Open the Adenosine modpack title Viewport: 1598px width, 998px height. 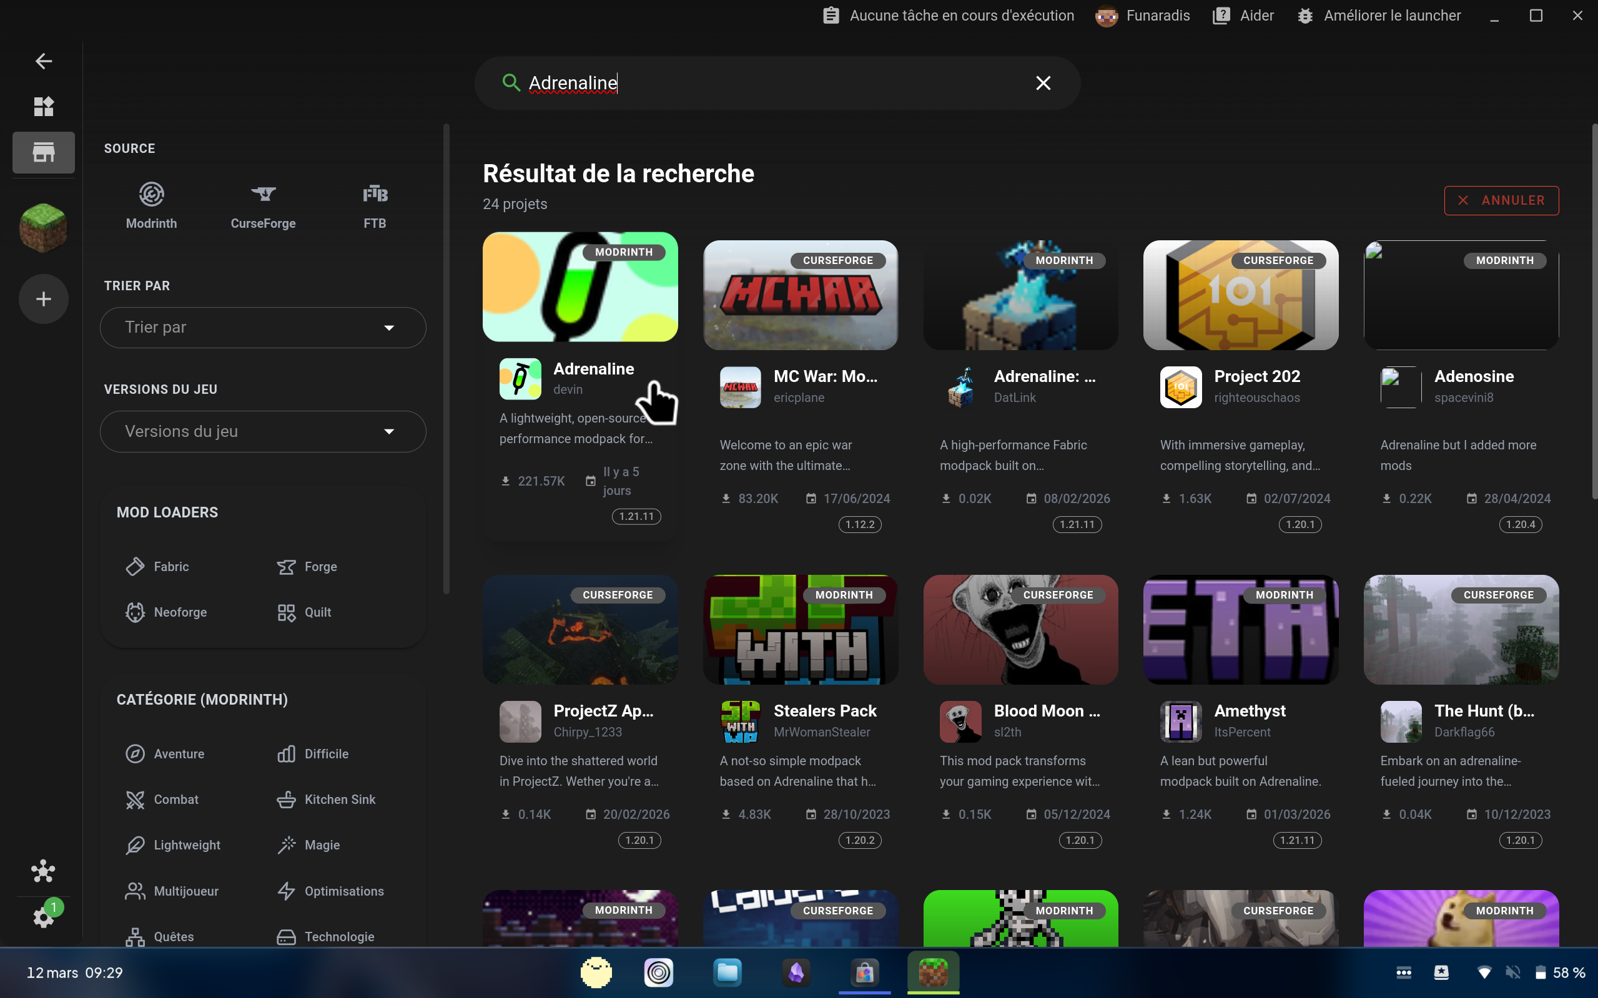click(x=1474, y=376)
